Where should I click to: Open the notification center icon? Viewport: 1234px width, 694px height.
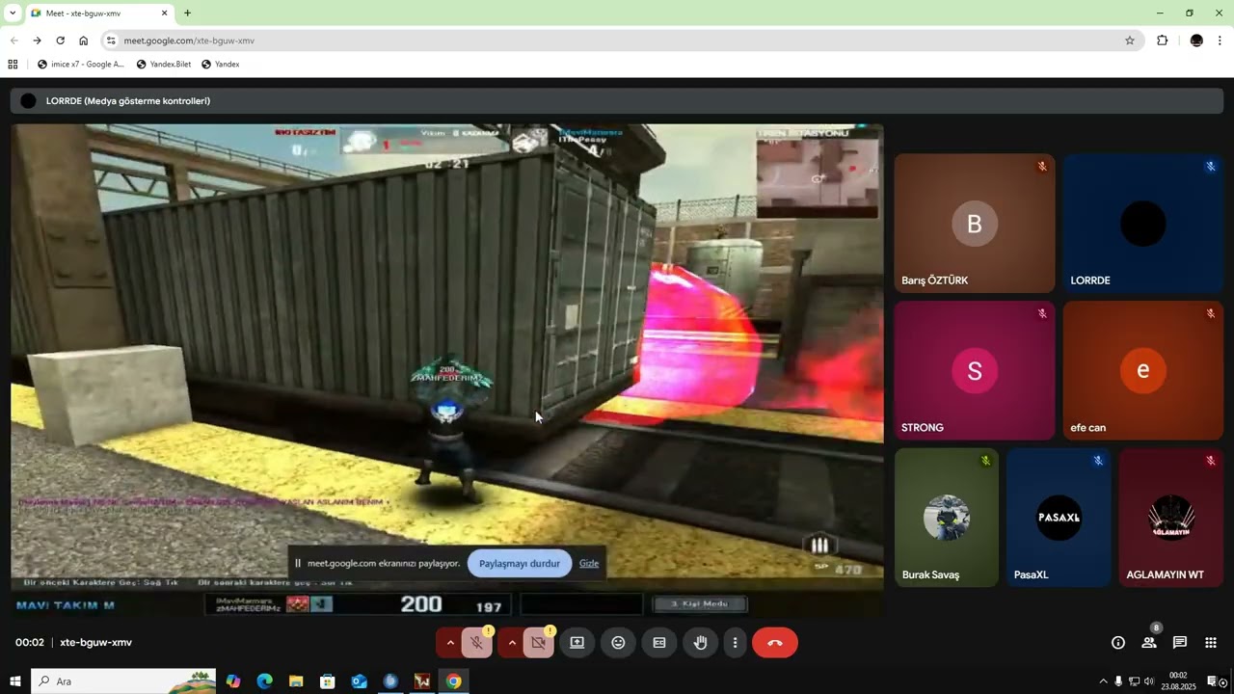tap(1216, 681)
